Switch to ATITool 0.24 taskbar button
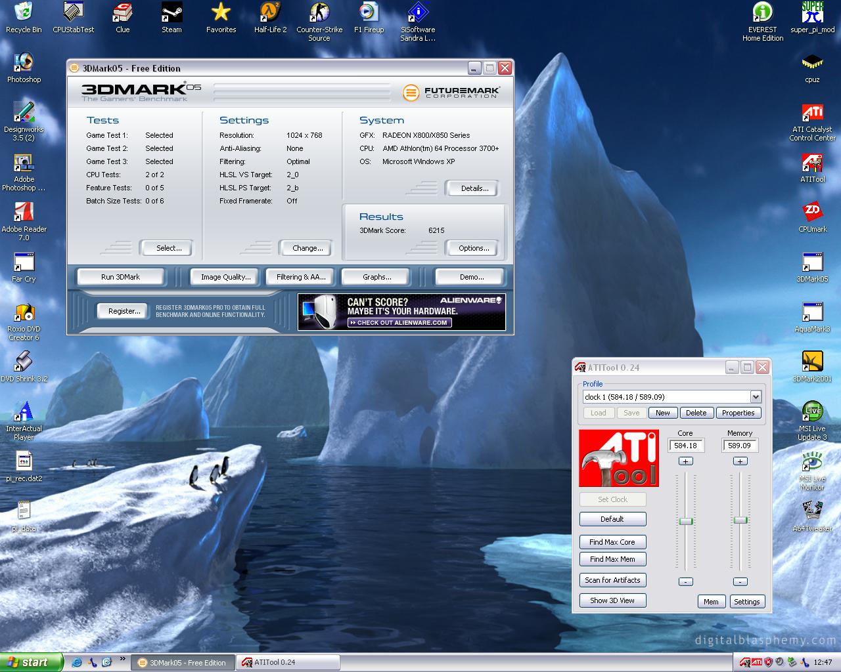 288,662
